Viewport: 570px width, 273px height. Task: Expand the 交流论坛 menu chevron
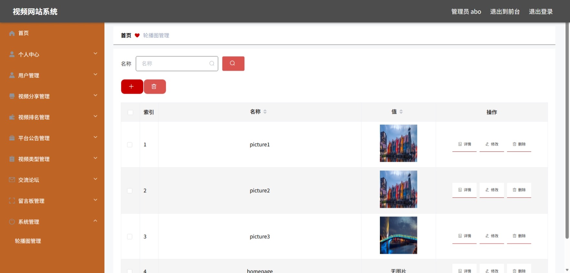[95, 179]
